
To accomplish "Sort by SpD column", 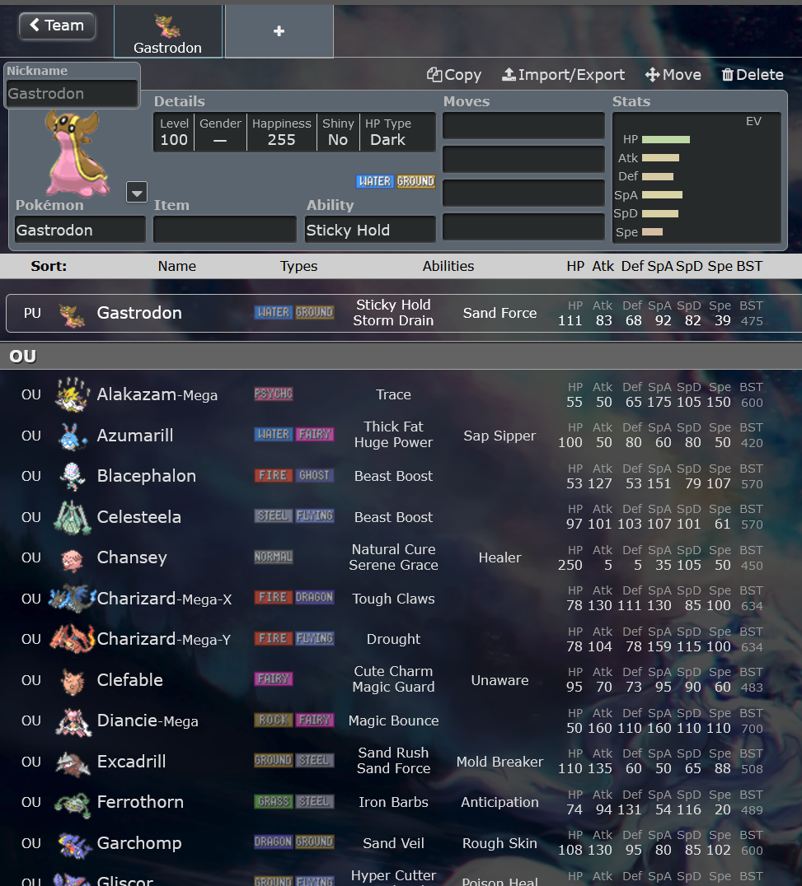I will pos(689,266).
